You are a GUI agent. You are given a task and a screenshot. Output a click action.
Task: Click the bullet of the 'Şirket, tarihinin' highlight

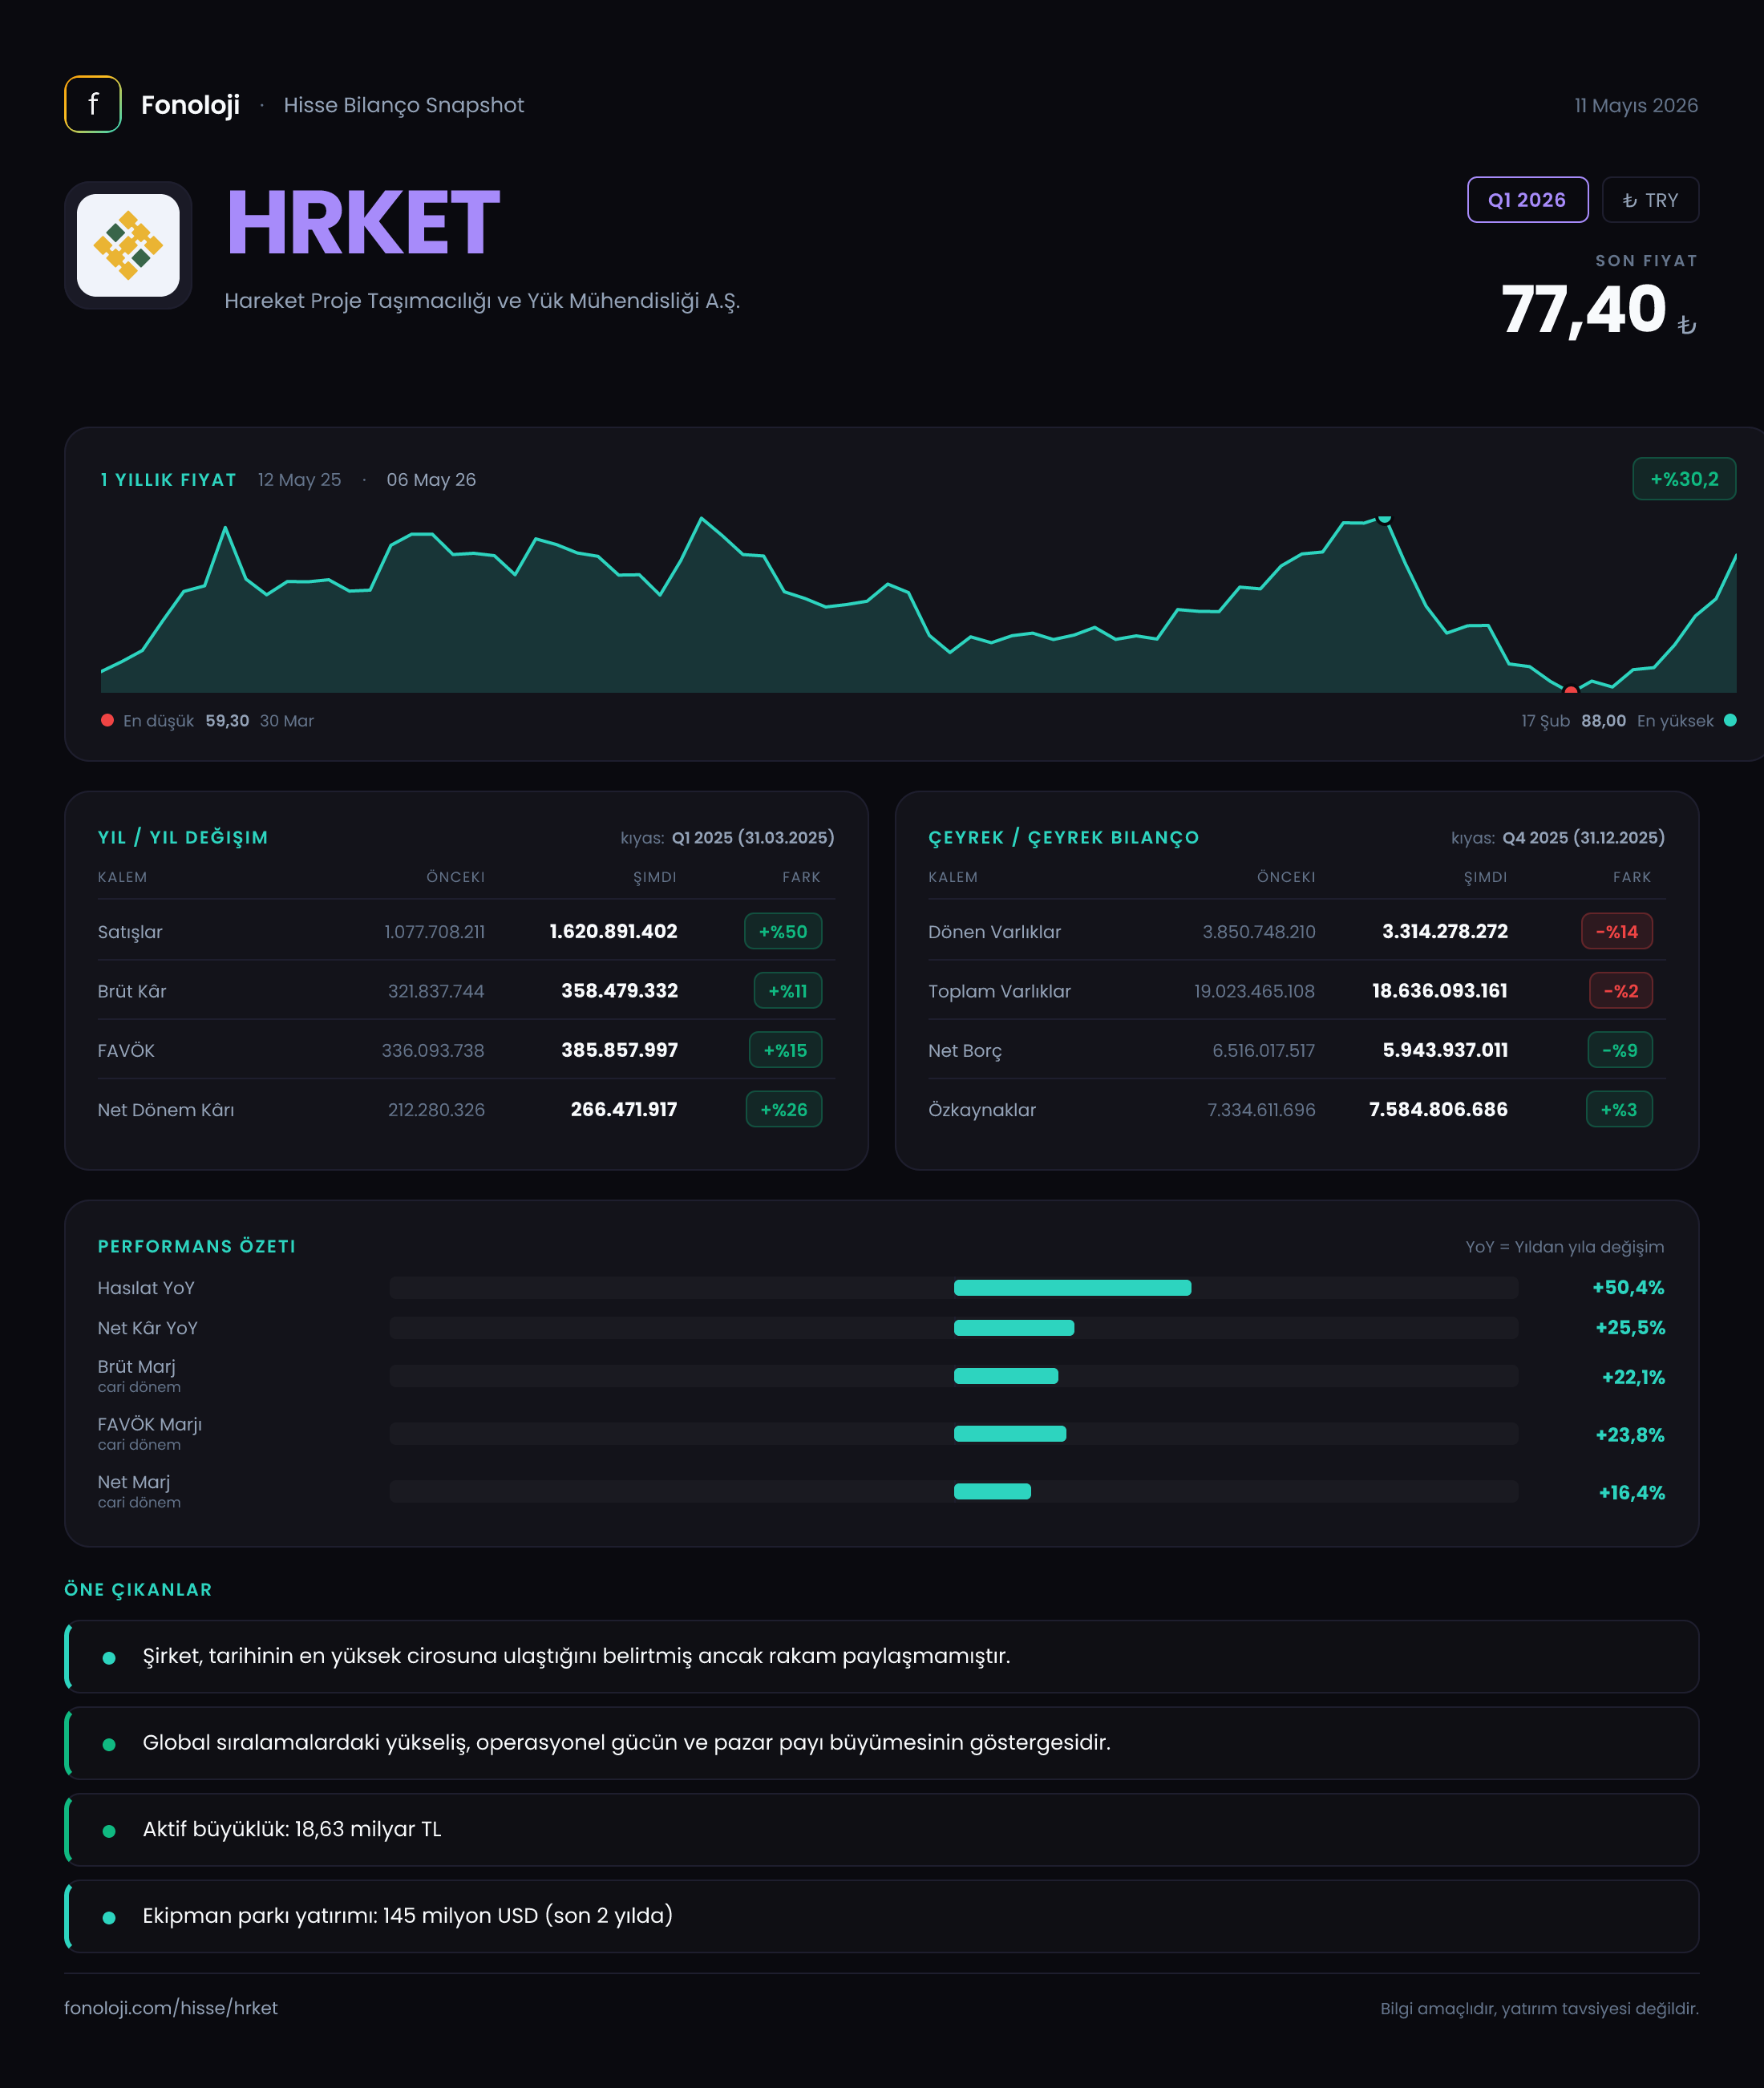pos(109,1658)
